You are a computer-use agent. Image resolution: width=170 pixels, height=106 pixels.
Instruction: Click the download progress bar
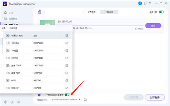[109, 26]
